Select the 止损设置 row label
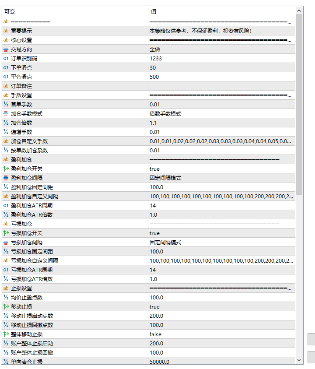The image size is (315, 369). tap(21, 288)
